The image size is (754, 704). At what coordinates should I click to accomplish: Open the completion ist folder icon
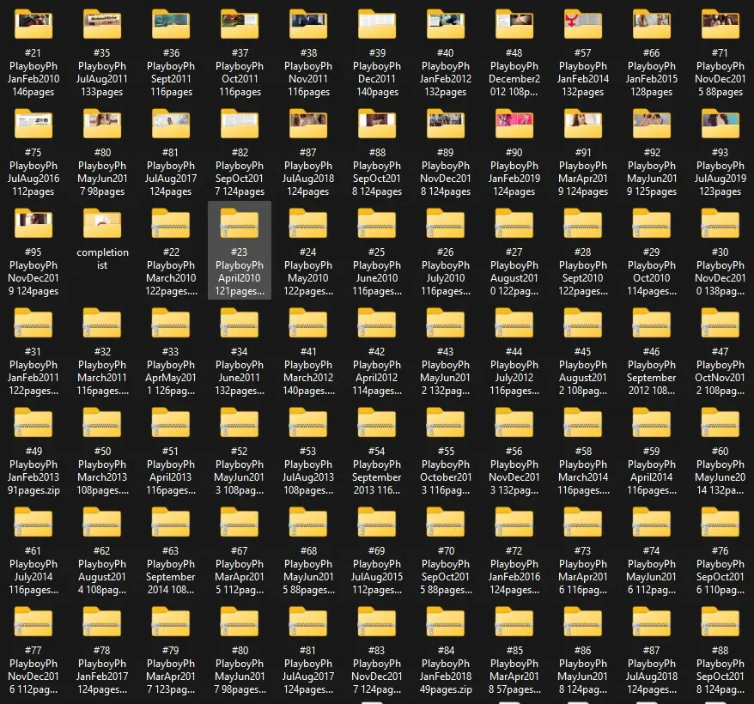click(x=102, y=223)
